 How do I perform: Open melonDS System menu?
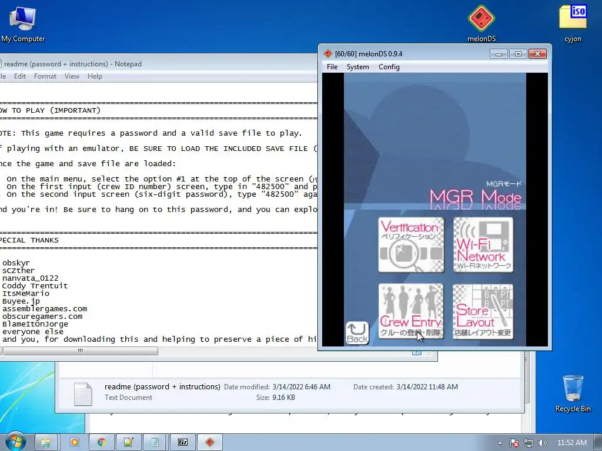(x=358, y=67)
